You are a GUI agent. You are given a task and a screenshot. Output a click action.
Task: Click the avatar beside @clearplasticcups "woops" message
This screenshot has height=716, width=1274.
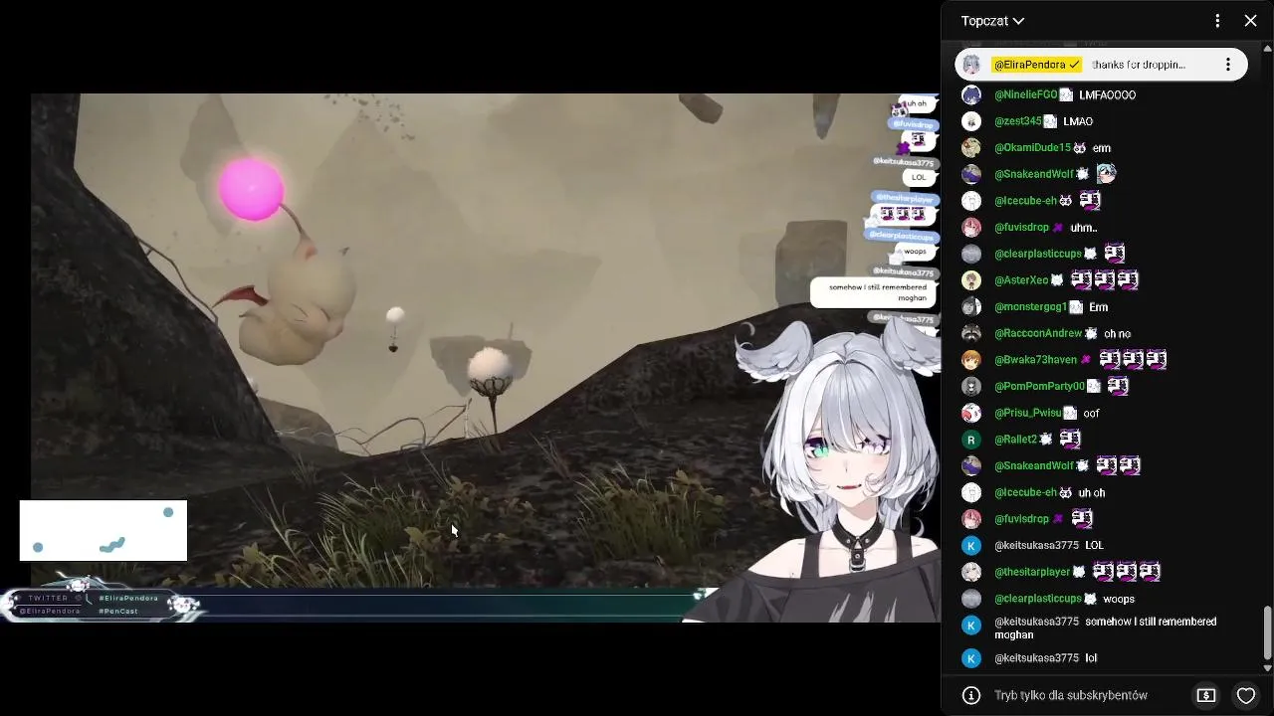[x=971, y=599]
